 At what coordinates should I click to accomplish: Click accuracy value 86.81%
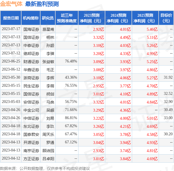(71, 118)
